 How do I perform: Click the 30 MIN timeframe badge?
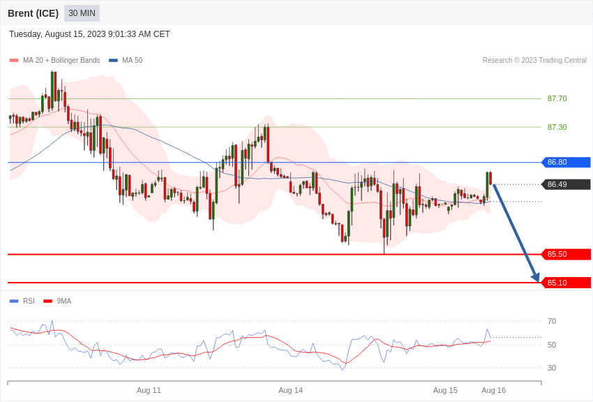pyautogui.click(x=82, y=13)
